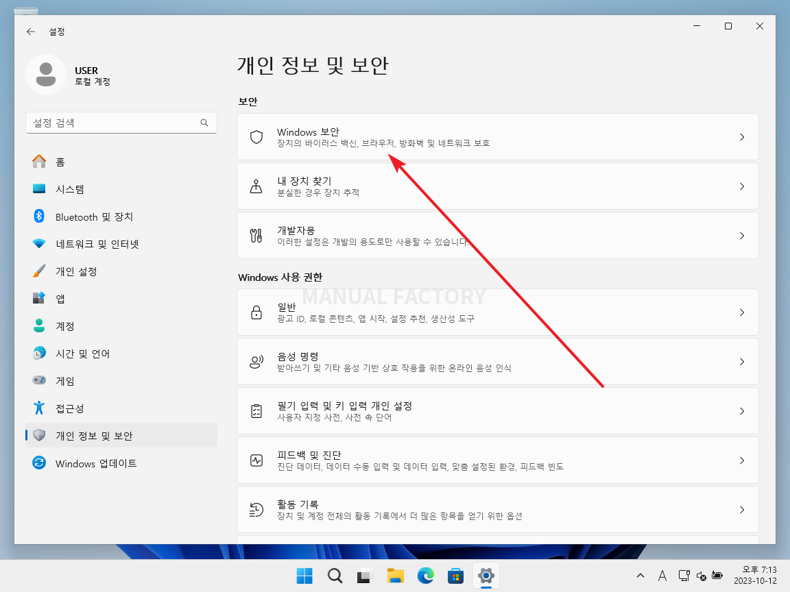
Task: Click the back arrow in Settings header
Action: pyautogui.click(x=31, y=32)
